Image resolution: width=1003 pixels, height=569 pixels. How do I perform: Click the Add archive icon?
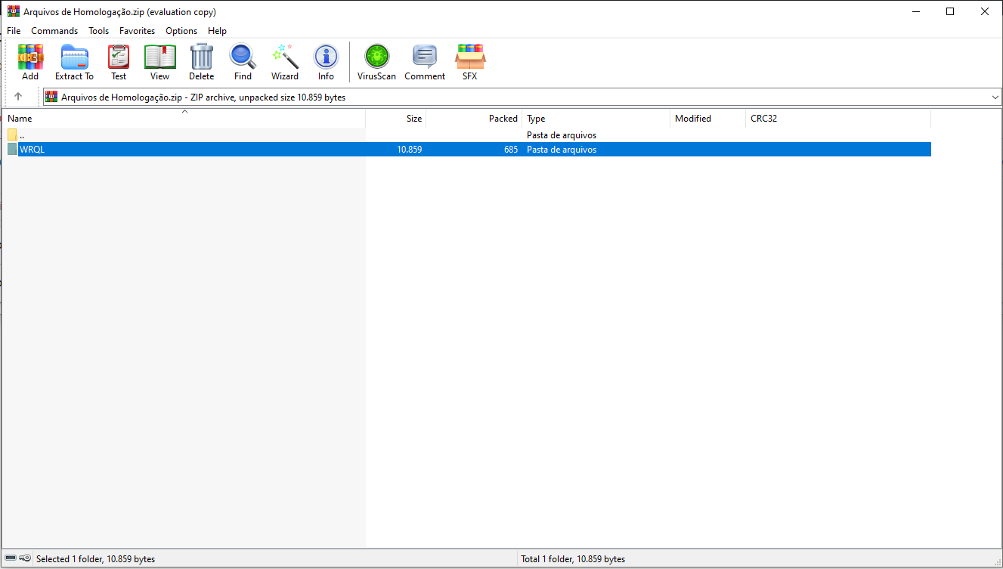pyautogui.click(x=30, y=62)
